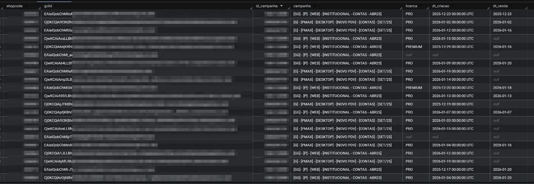This screenshot has height=184, width=534.
Task: Select dt_criacao cell 2025-12-29 00:00:00 UTC
Action: (460, 47)
